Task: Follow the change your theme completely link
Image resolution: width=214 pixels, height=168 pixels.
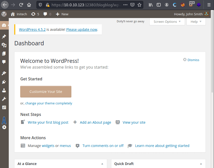Action: pos(49,103)
